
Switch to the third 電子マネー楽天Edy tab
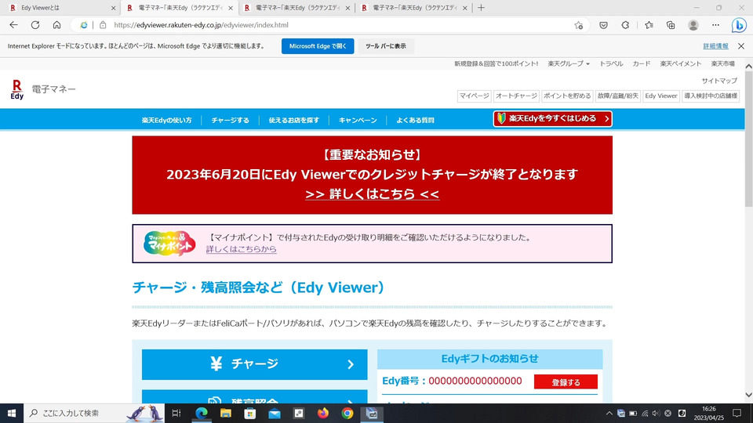[298, 8]
